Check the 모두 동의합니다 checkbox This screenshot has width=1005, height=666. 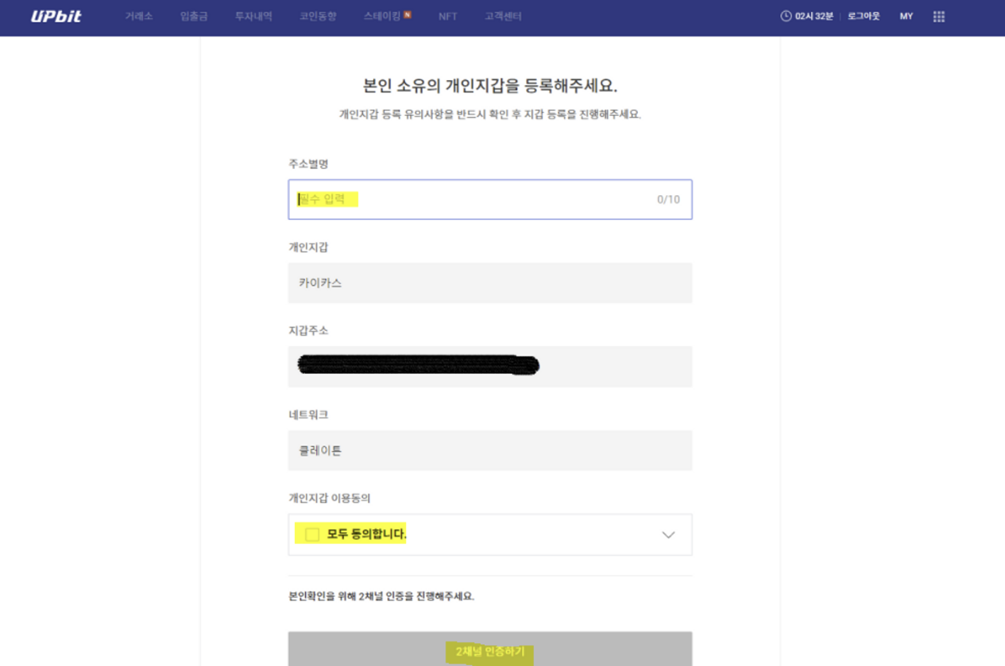(312, 535)
